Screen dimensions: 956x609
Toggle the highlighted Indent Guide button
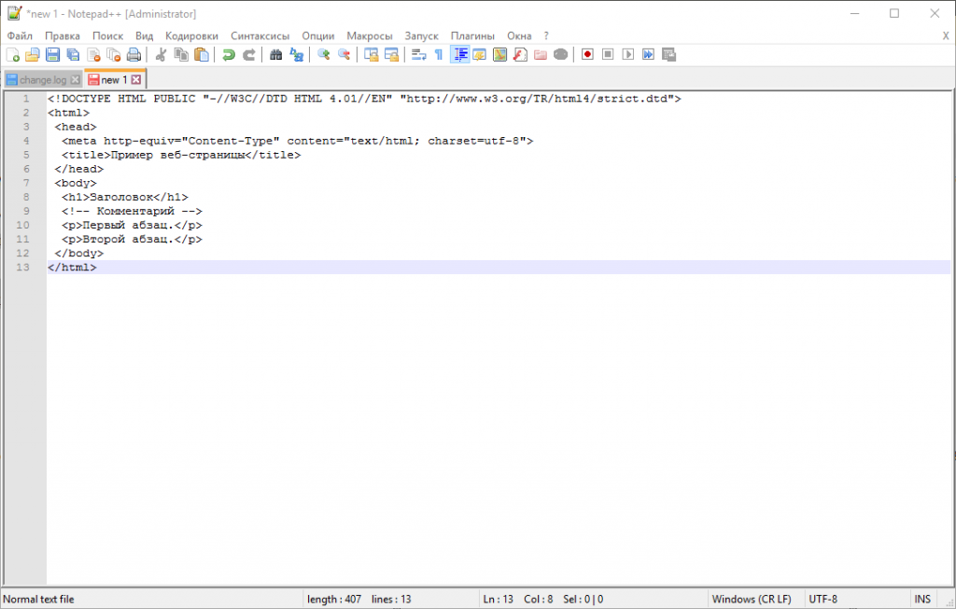(459, 55)
